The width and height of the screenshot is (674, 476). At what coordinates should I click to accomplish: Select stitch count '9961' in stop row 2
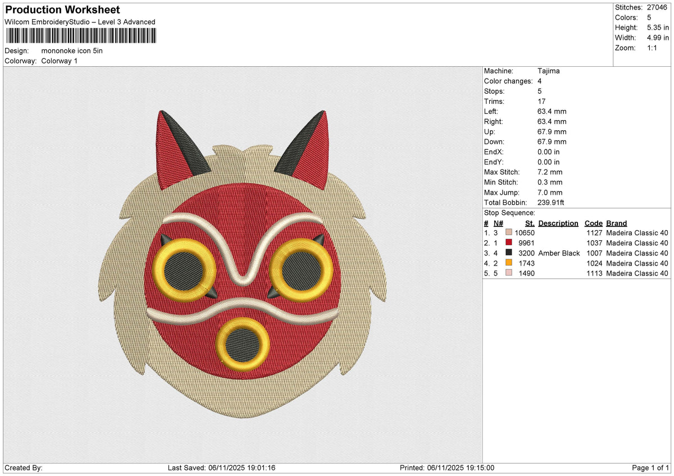[526, 243]
